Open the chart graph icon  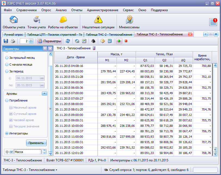point(84,41)
